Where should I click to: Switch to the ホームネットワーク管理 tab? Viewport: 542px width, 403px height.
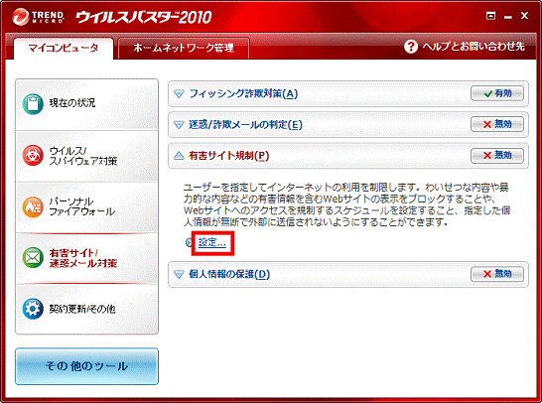pos(184,48)
